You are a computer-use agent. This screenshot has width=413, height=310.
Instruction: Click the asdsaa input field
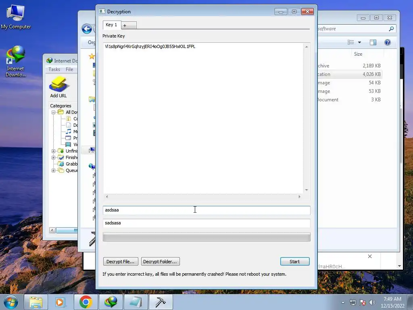pyautogui.click(x=206, y=210)
